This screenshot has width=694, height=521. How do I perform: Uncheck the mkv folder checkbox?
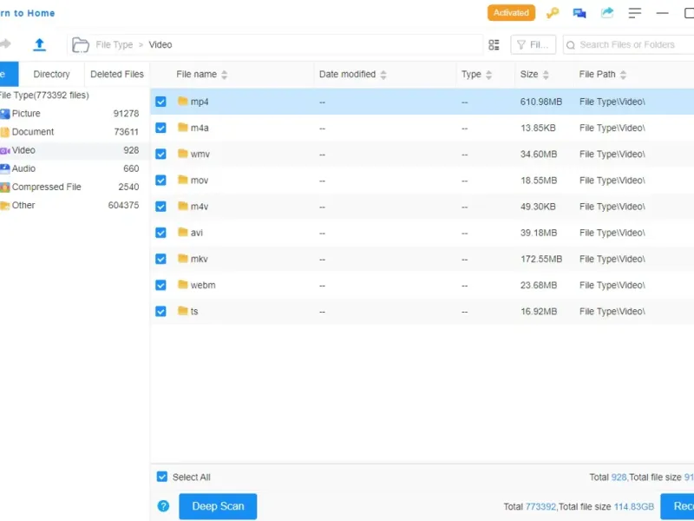click(160, 259)
